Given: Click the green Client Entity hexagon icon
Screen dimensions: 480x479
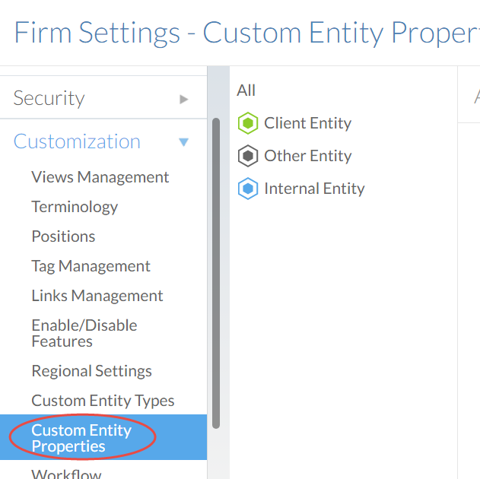Looking at the screenshot, I should pyautogui.click(x=248, y=123).
